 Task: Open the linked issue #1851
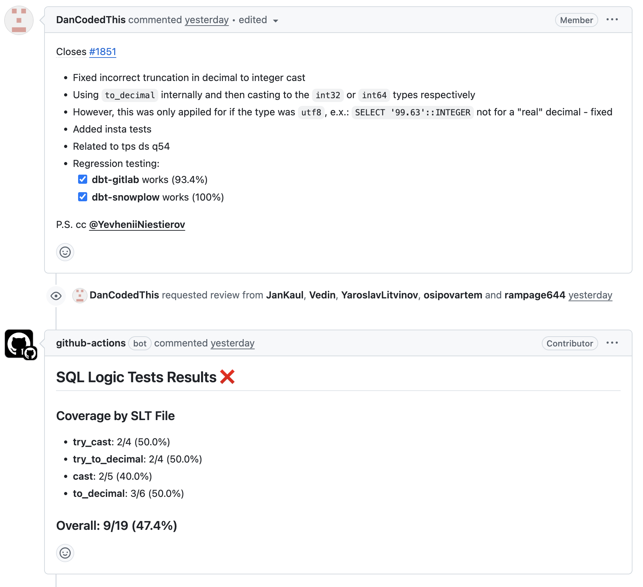pyautogui.click(x=103, y=52)
